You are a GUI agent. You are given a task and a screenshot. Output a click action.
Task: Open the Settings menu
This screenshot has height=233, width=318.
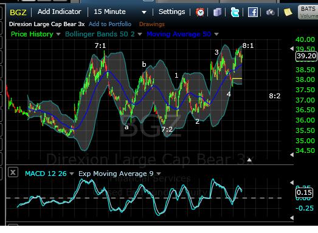pos(172,12)
